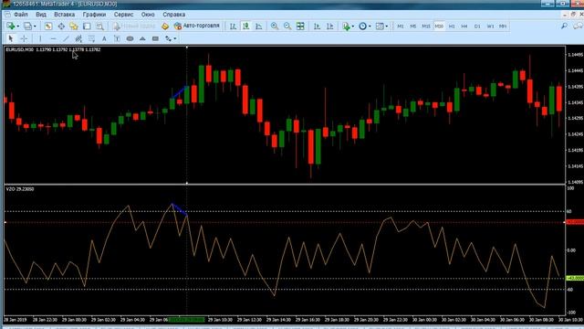Click the Templates icon
Viewport: 584px width, 329px height.
coord(380,27)
